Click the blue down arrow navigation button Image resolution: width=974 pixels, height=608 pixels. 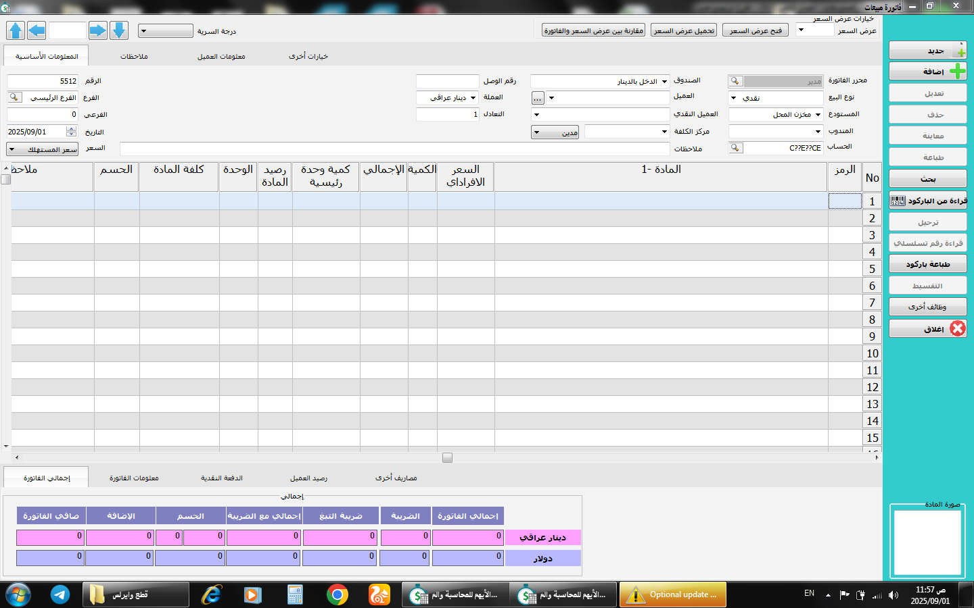pos(119,30)
